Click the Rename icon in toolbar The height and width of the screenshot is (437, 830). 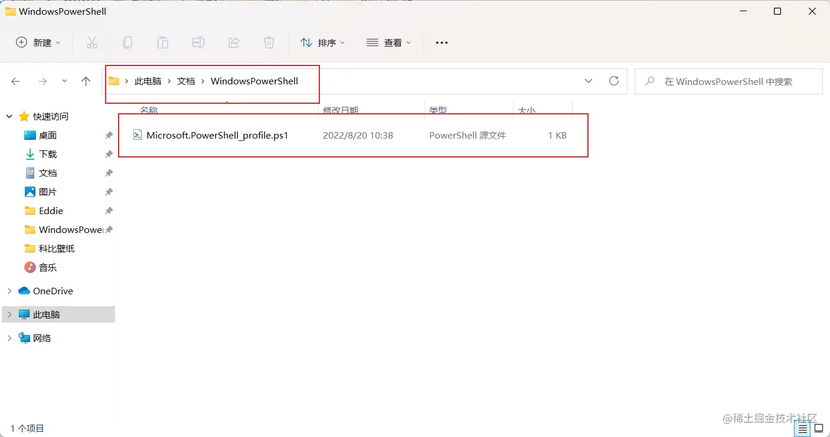(198, 42)
